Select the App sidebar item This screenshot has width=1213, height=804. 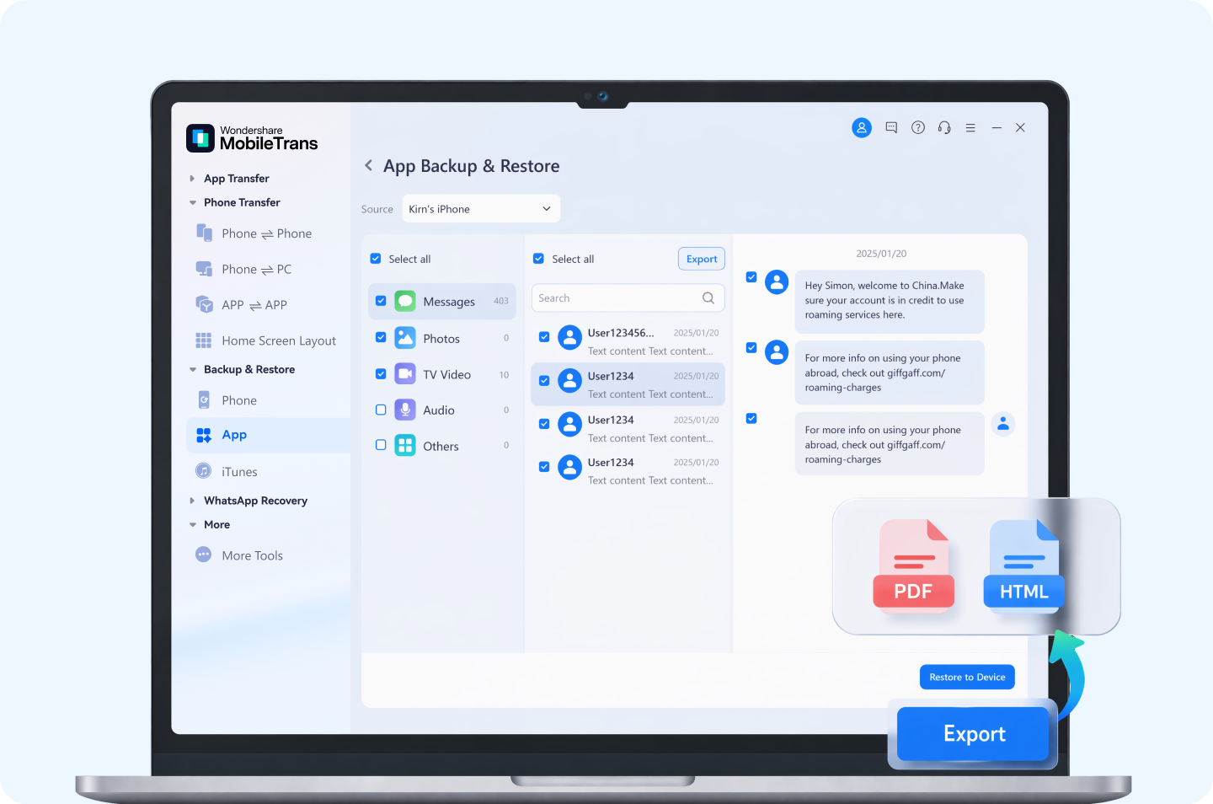(x=268, y=435)
